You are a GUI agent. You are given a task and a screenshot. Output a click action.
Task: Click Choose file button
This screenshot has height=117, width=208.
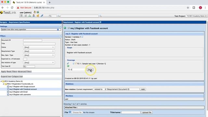77,112
